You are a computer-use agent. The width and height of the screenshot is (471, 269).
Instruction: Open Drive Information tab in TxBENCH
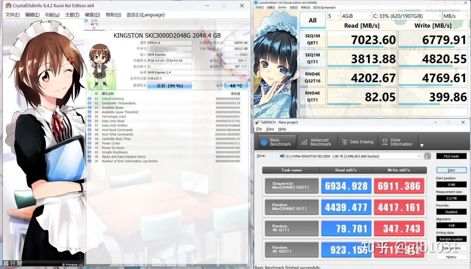(x=397, y=142)
